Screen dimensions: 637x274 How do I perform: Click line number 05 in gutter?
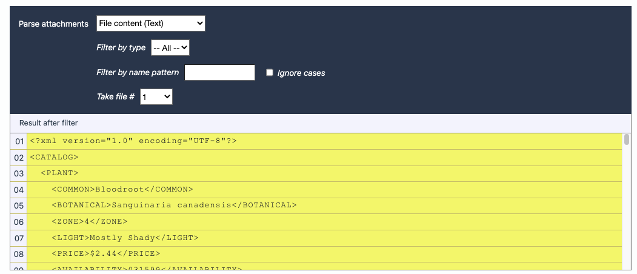(19, 206)
